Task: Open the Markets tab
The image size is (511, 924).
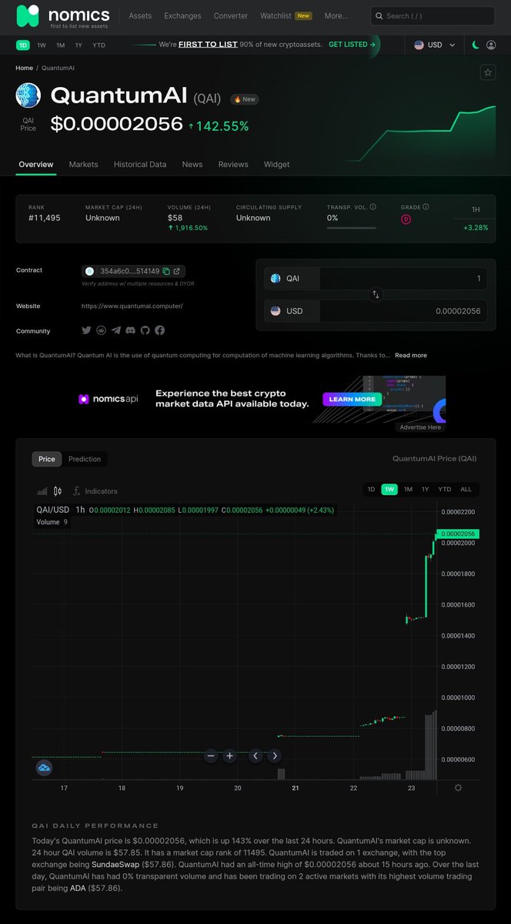Action: 83,164
